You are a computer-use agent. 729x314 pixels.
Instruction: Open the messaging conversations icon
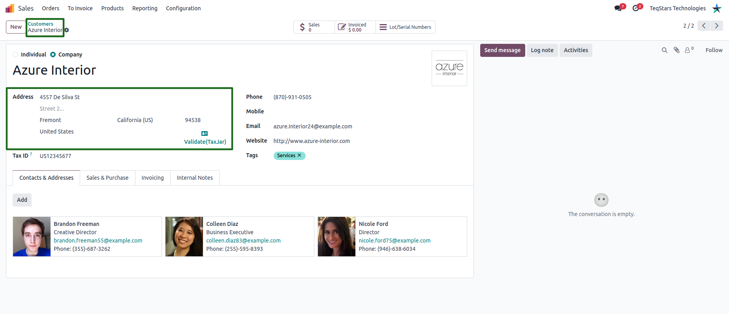tap(618, 8)
